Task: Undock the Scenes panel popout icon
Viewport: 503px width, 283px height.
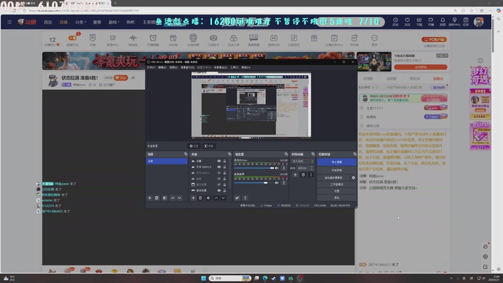Action: click(185, 154)
